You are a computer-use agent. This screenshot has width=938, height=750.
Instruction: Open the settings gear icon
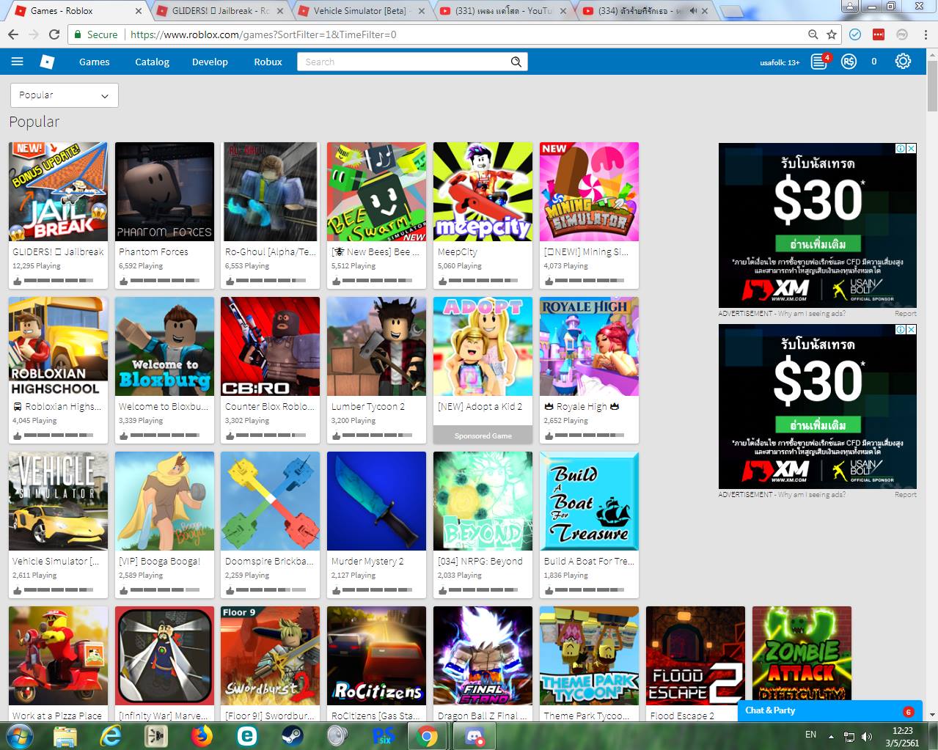click(903, 62)
